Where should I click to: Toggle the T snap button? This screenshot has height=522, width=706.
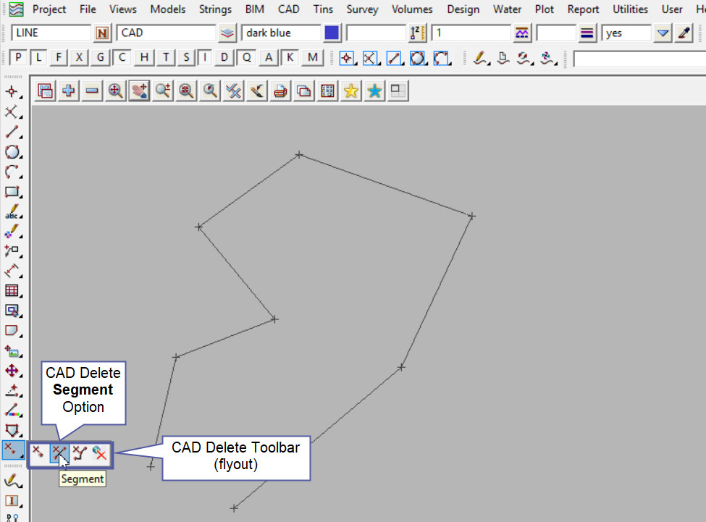pos(166,58)
